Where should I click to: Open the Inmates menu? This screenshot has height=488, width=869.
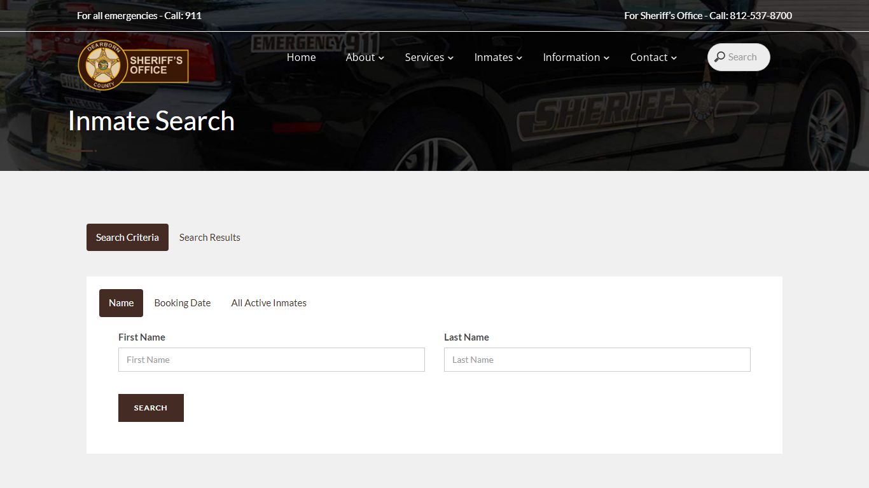point(493,57)
